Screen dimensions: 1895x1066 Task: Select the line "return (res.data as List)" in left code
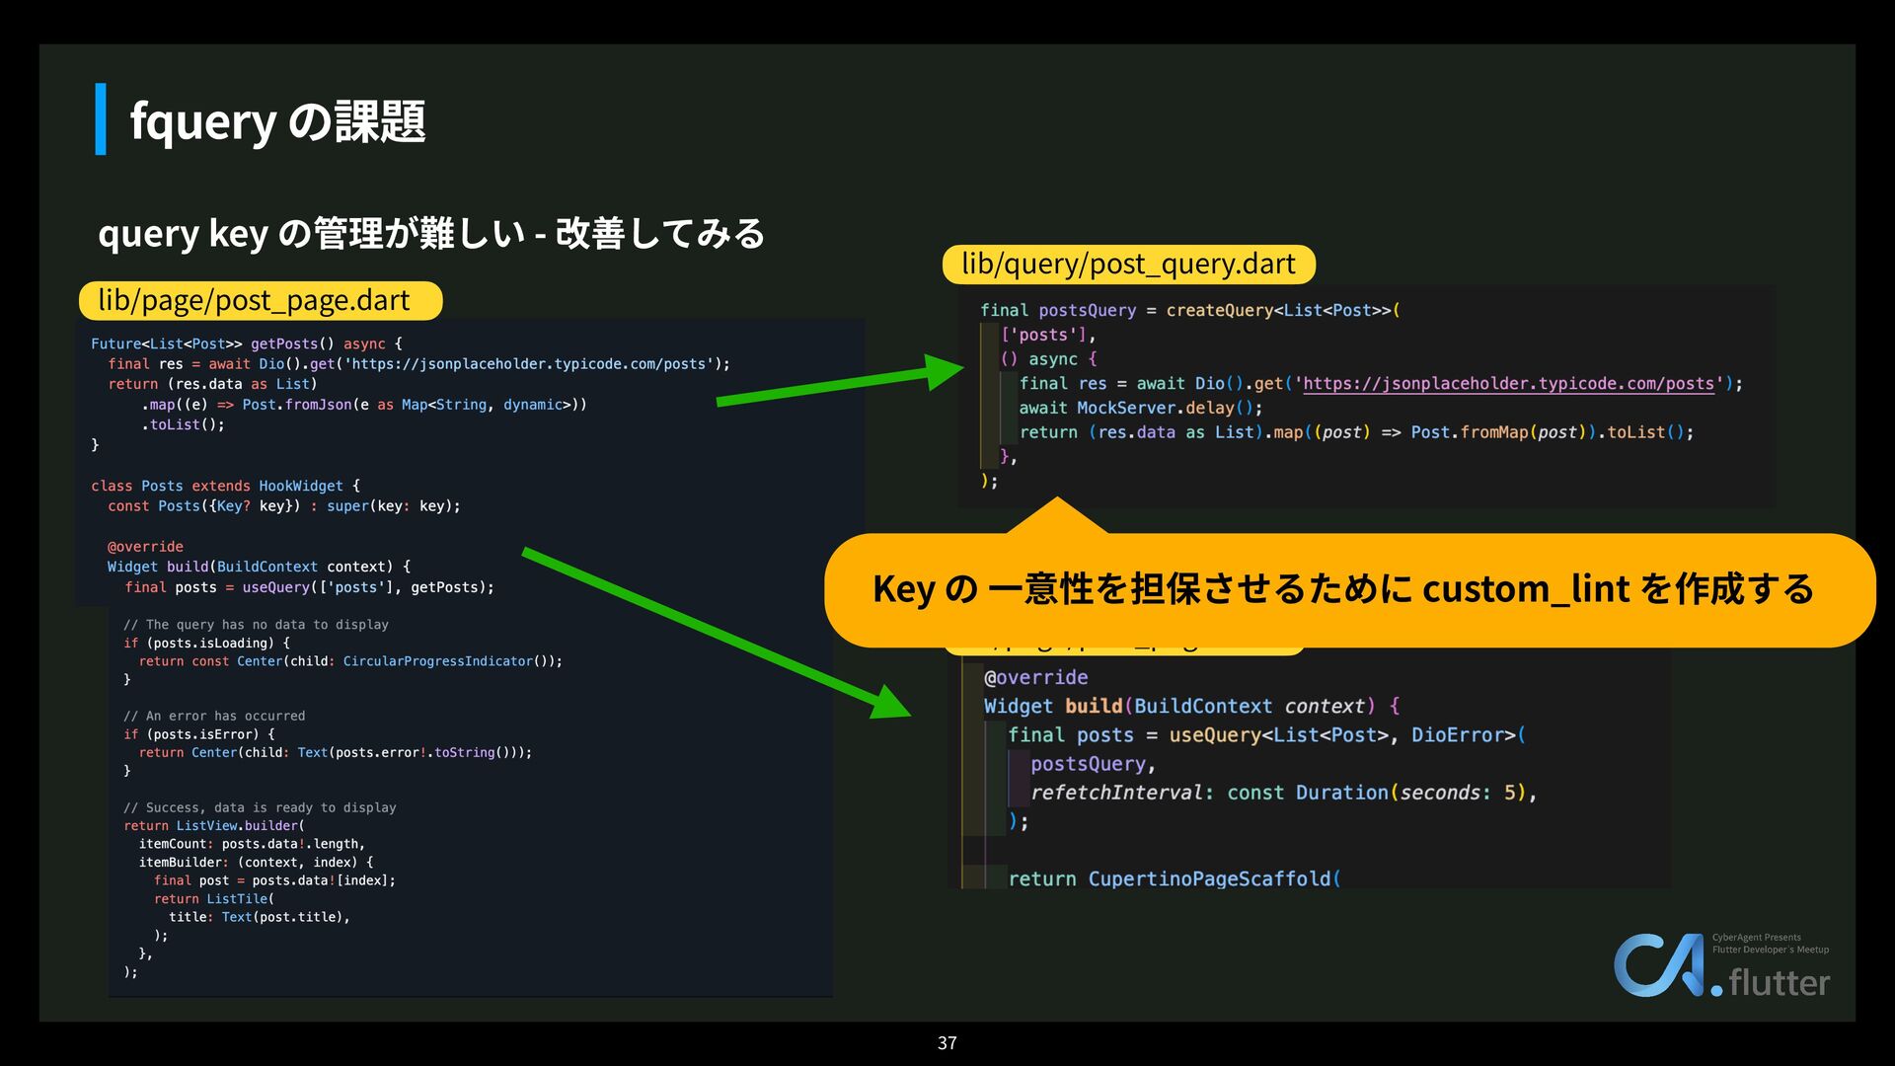[212, 384]
